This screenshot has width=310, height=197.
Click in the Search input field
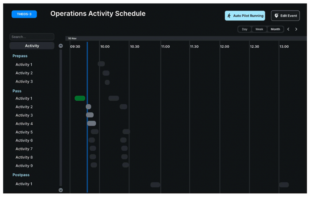click(x=32, y=37)
